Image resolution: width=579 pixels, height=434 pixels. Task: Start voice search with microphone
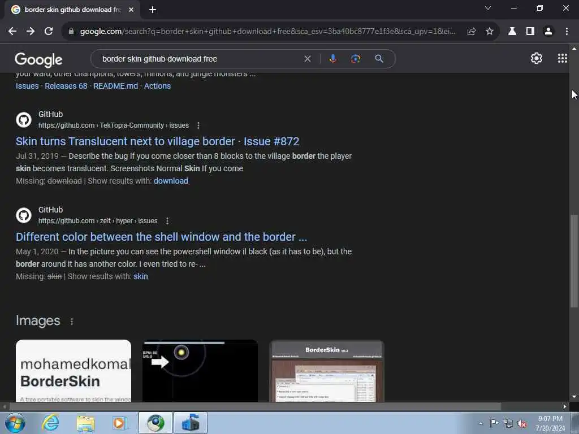[332, 59]
